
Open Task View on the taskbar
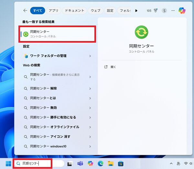click(70, 164)
